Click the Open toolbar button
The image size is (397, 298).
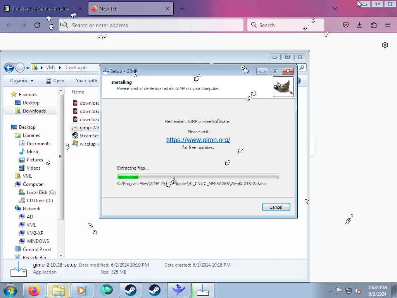click(55, 81)
